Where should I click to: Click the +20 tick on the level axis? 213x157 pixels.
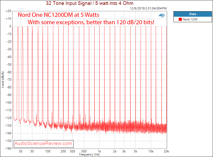coord(8,11)
